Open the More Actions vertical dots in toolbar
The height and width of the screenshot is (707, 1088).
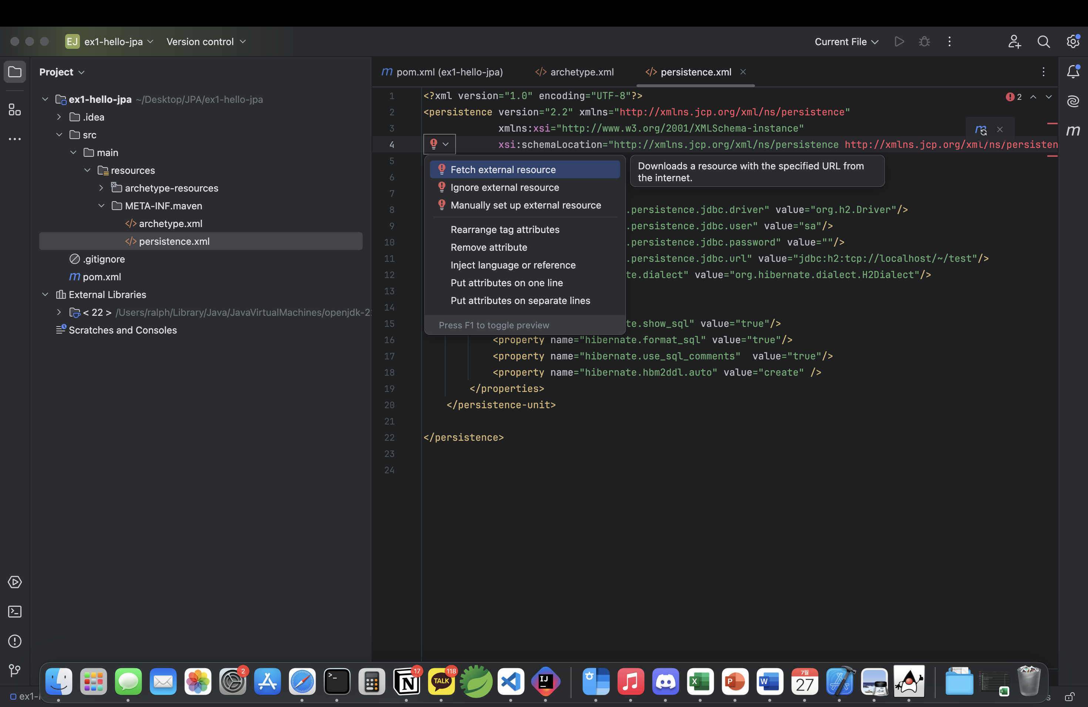pos(950,41)
